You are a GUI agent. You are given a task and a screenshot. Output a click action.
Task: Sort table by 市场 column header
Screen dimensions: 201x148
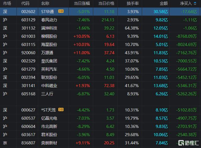point(7,3)
